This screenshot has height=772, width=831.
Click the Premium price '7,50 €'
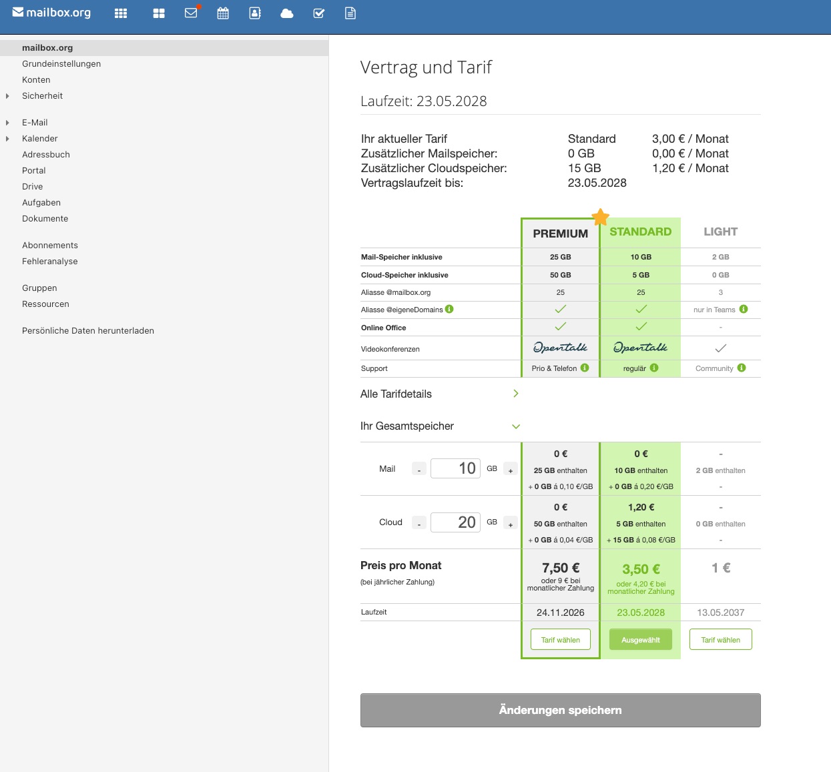click(x=561, y=568)
